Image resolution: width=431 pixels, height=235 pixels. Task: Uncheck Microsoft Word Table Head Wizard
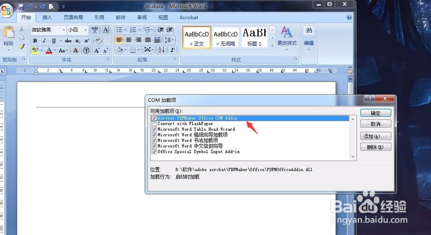(x=154, y=129)
